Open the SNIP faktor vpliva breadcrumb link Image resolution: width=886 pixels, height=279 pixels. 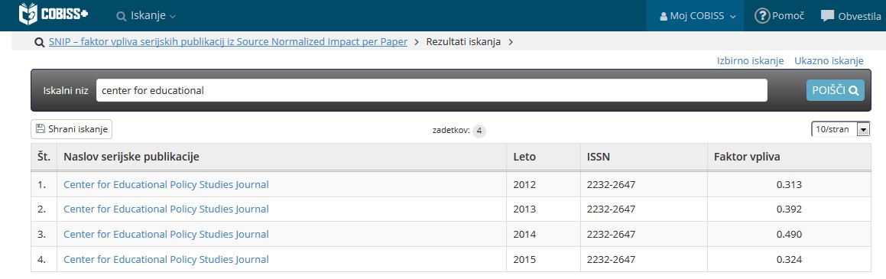pyautogui.click(x=229, y=42)
